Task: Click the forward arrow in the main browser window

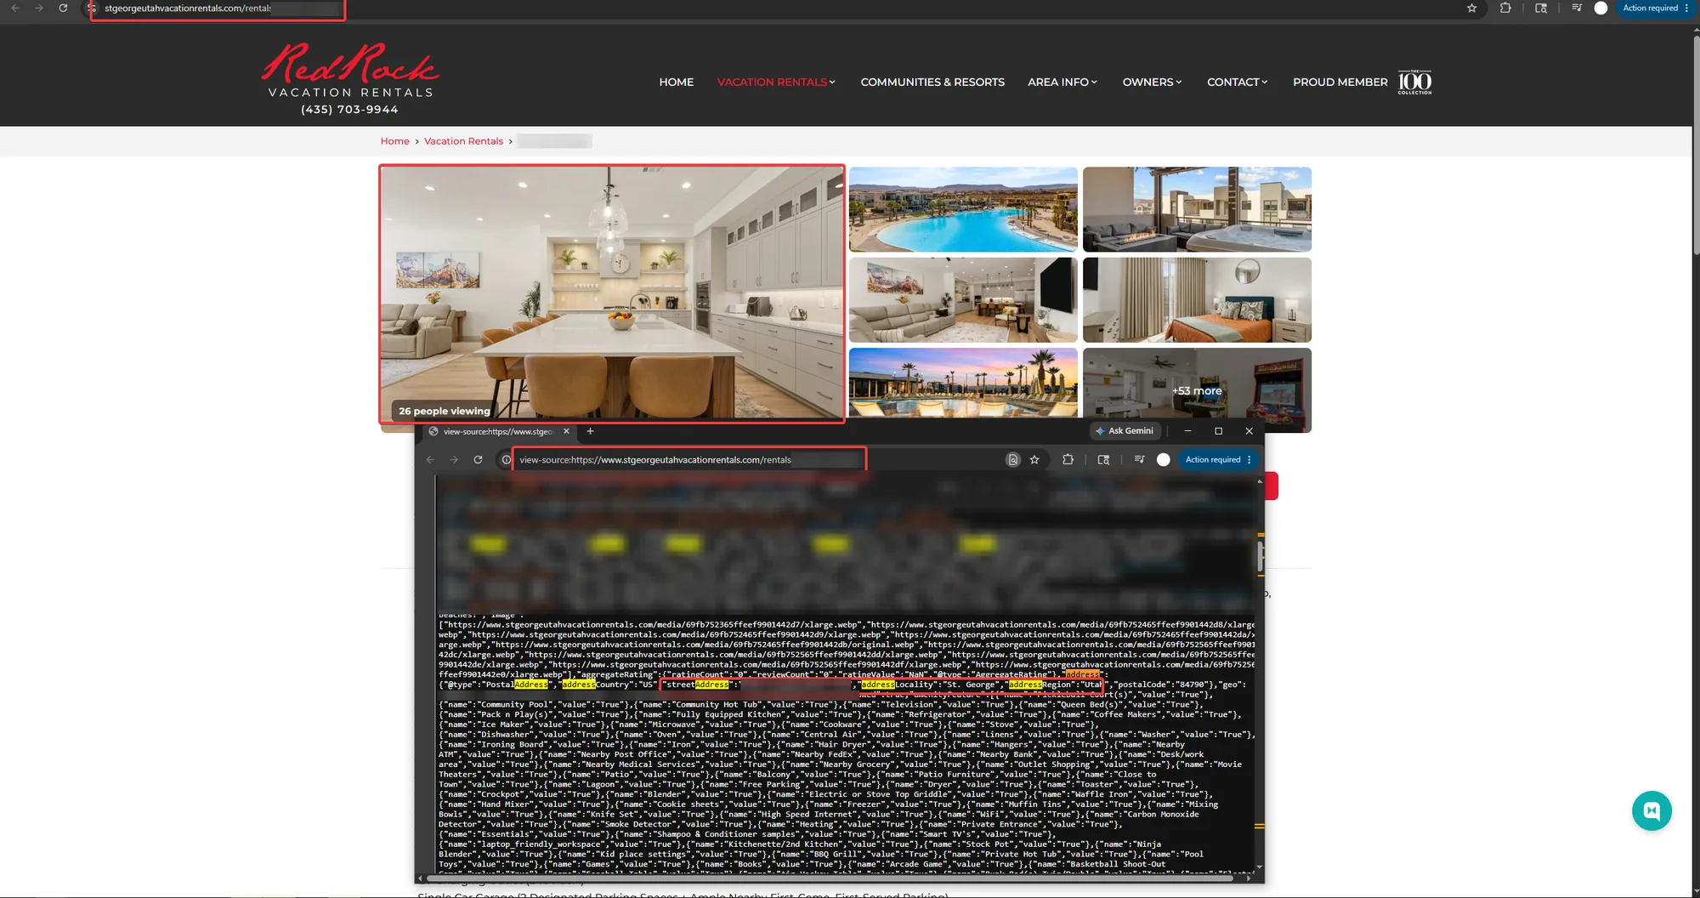Action: [x=39, y=8]
